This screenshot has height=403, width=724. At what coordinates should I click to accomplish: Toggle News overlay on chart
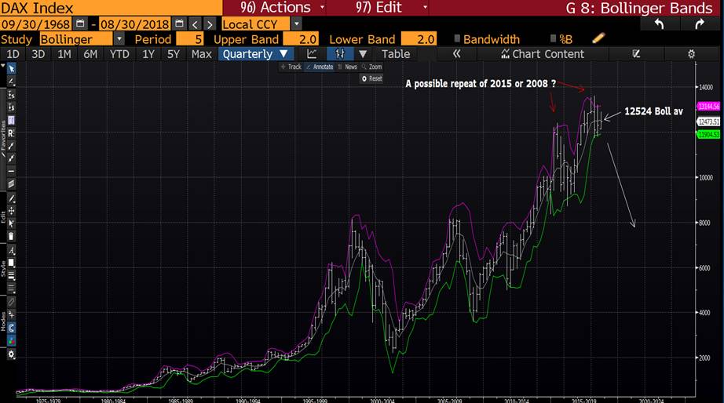point(347,67)
